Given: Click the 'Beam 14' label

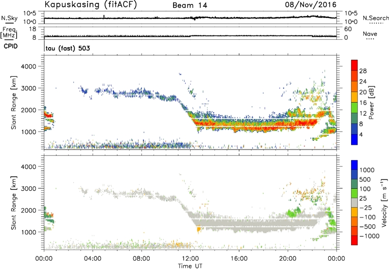Looking at the screenshot, I should (x=190, y=5).
